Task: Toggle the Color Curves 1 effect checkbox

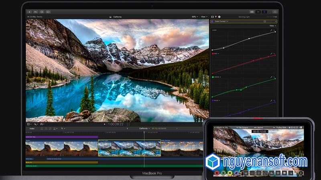Action: [212, 21]
